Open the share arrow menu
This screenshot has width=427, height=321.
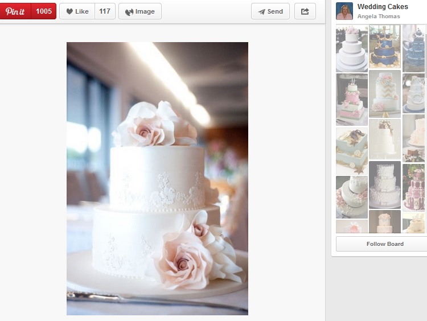(305, 11)
